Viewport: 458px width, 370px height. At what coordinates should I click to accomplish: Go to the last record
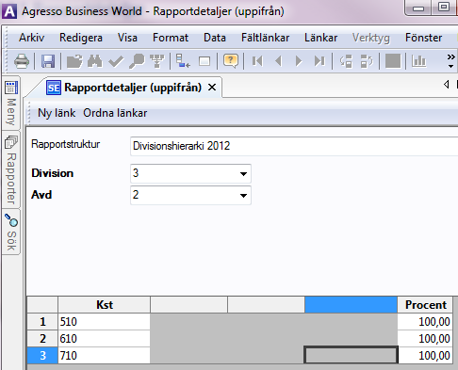[x=319, y=61]
